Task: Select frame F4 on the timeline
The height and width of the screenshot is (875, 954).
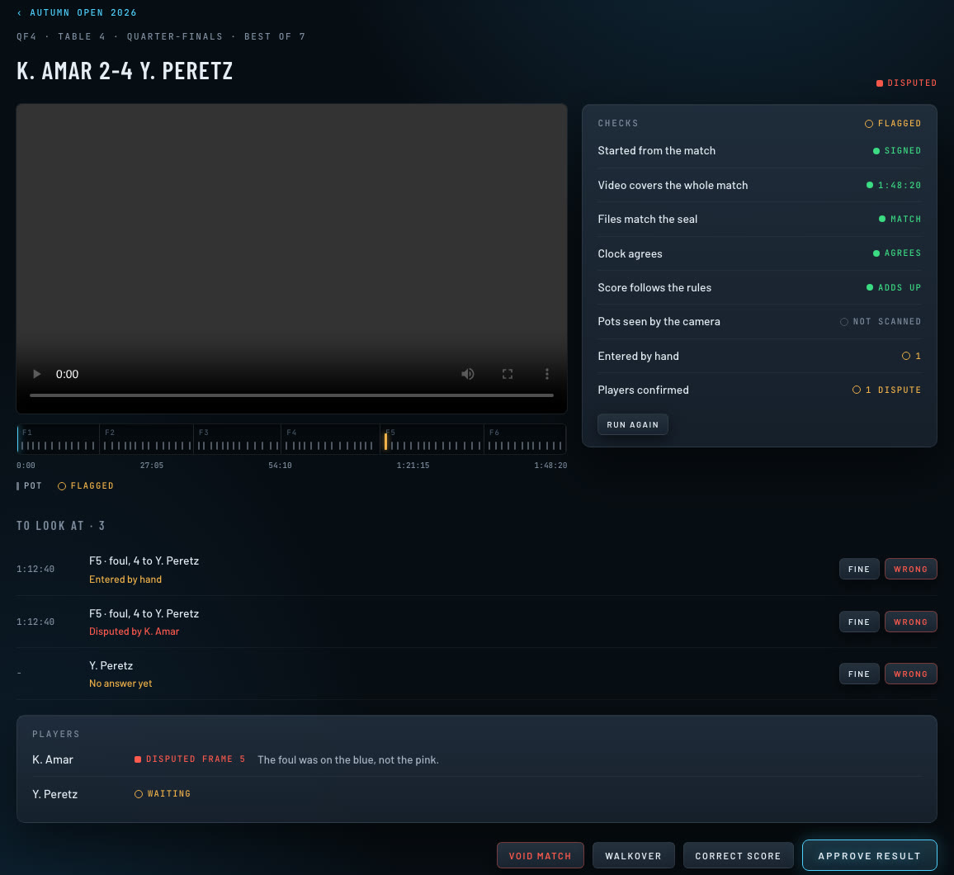Action: [x=330, y=439]
